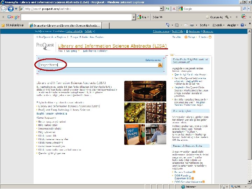Click the search field containing Yaşar Tonta
Screen dimensions: 252x189
pyautogui.click(x=99, y=65)
